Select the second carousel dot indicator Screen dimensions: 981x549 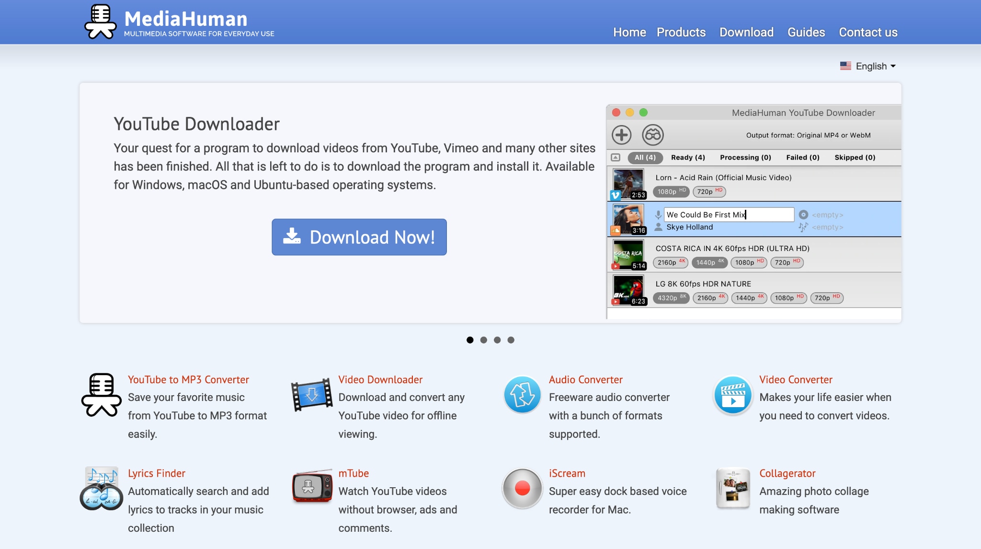pyautogui.click(x=482, y=340)
